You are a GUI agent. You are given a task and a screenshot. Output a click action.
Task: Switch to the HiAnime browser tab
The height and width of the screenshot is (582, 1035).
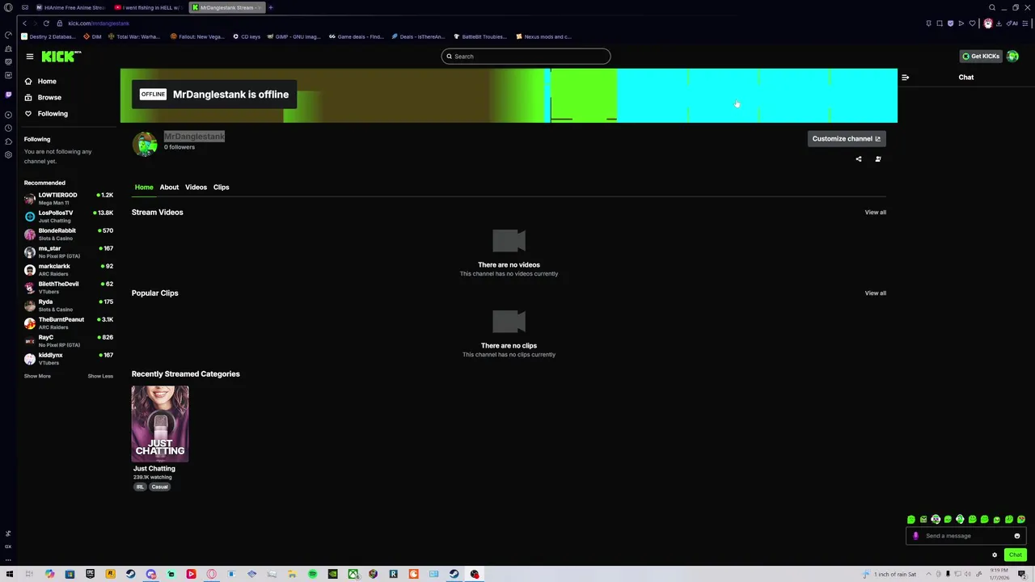(x=70, y=7)
